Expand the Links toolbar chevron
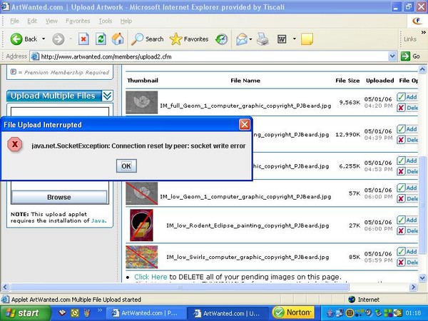The image size is (428, 321). coord(423,33)
